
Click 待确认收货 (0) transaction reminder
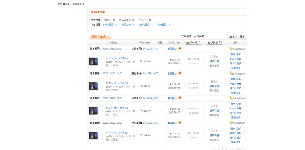[127, 20]
